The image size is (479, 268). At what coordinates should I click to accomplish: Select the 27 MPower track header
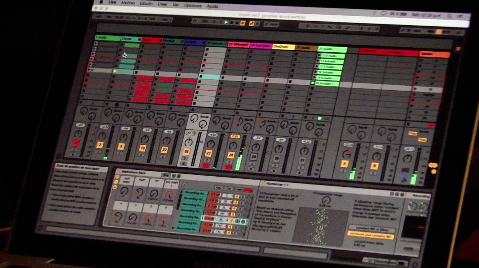click(x=238, y=45)
